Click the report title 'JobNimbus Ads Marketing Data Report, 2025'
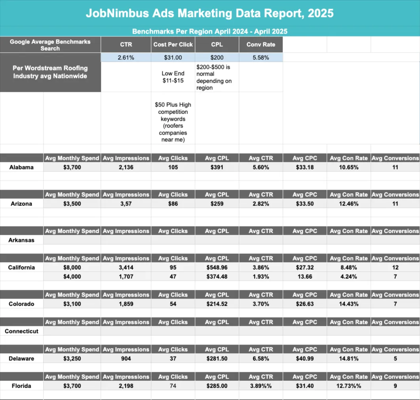 click(x=210, y=13)
